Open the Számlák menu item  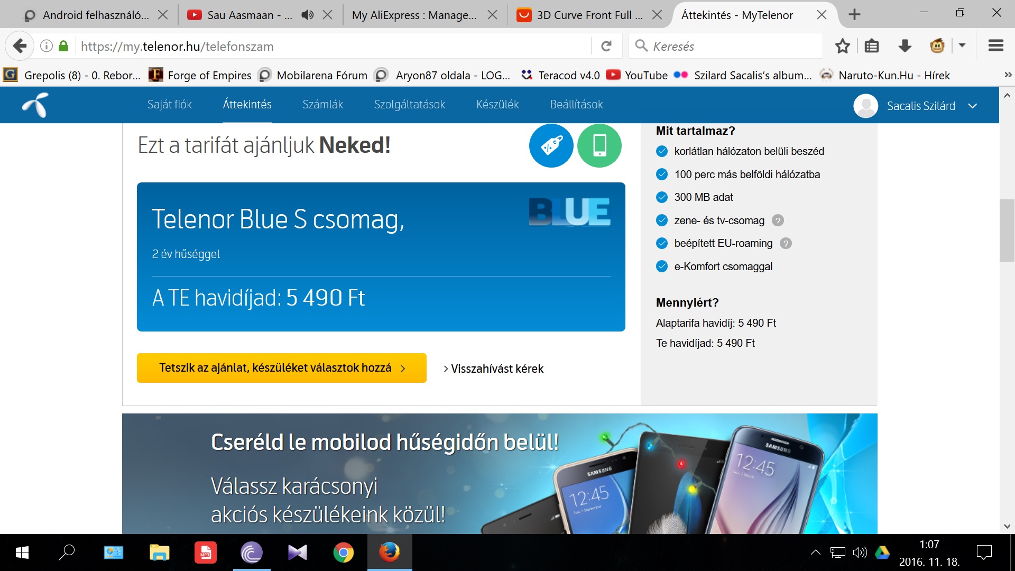[322, 105]
